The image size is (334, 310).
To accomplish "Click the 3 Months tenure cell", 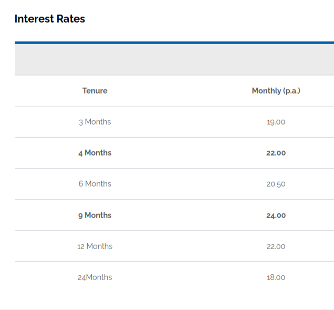I will pos(95,122).
